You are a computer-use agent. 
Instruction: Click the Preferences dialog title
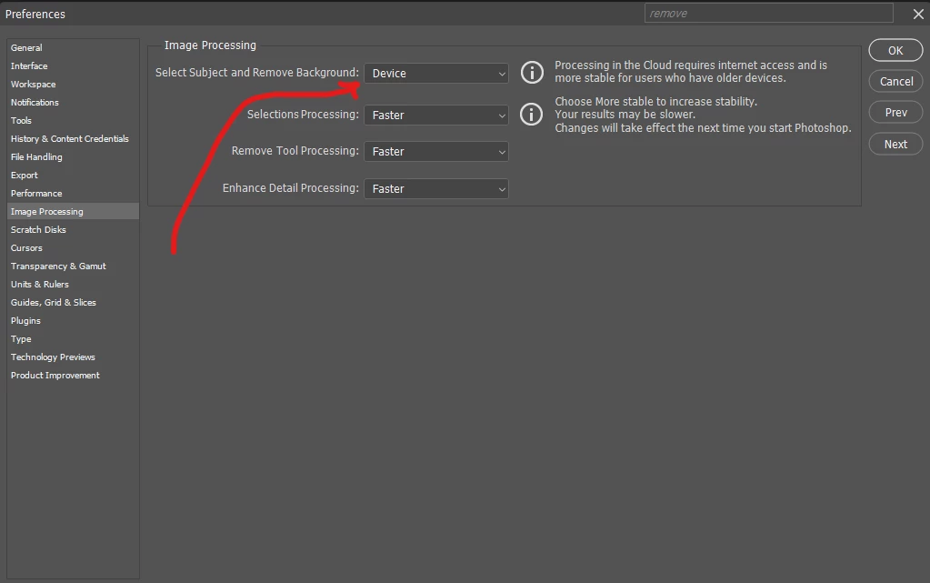coord(35,15)
